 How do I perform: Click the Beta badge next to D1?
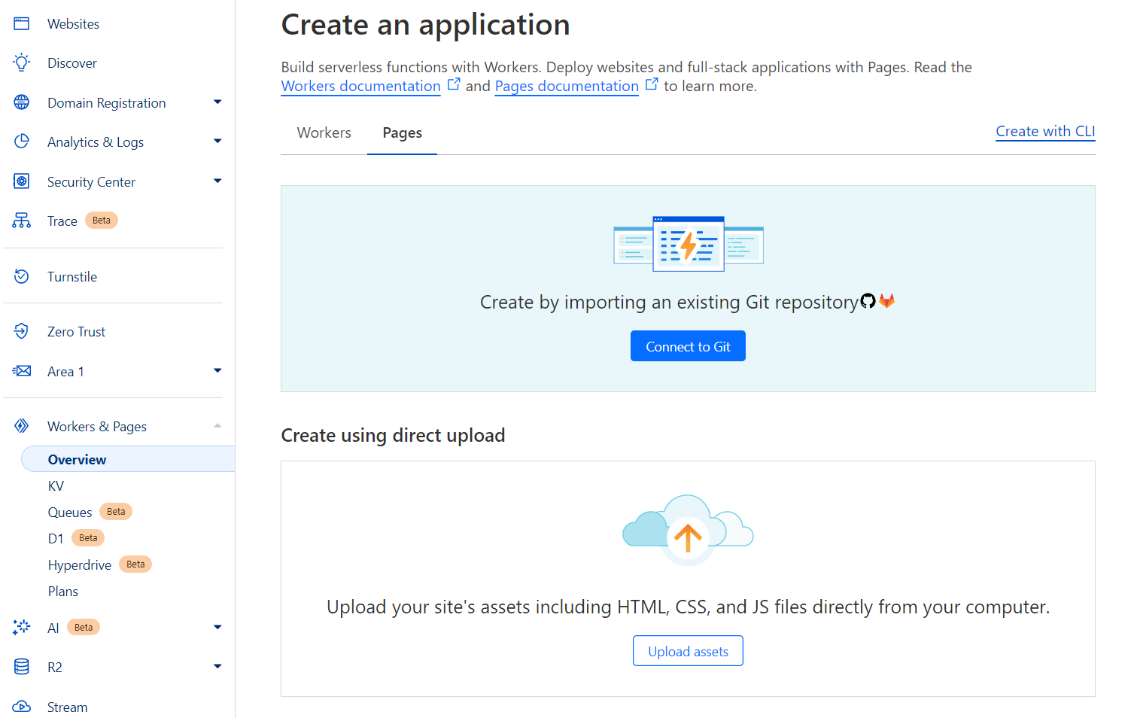tap(88, 538)
